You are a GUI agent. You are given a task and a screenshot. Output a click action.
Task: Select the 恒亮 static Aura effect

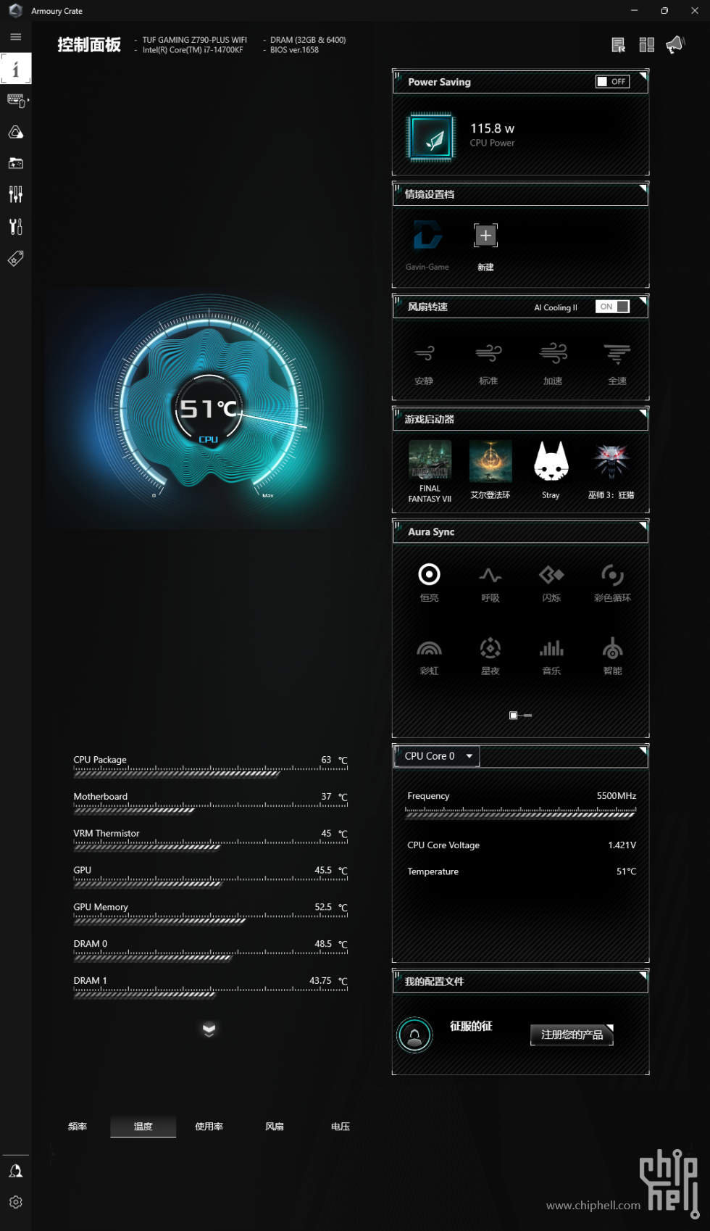[429, 582]
